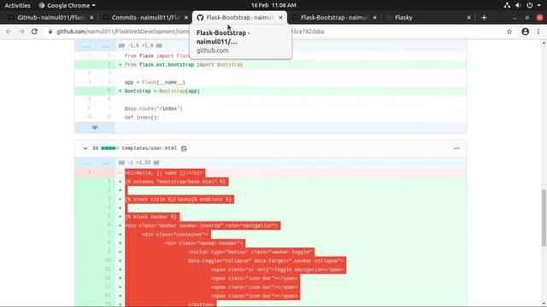Viewport: 547px width, 307px height.
Task: Open Google Chrome app menu in top bar
Action: pyautogui.click(x=67, y=5)
